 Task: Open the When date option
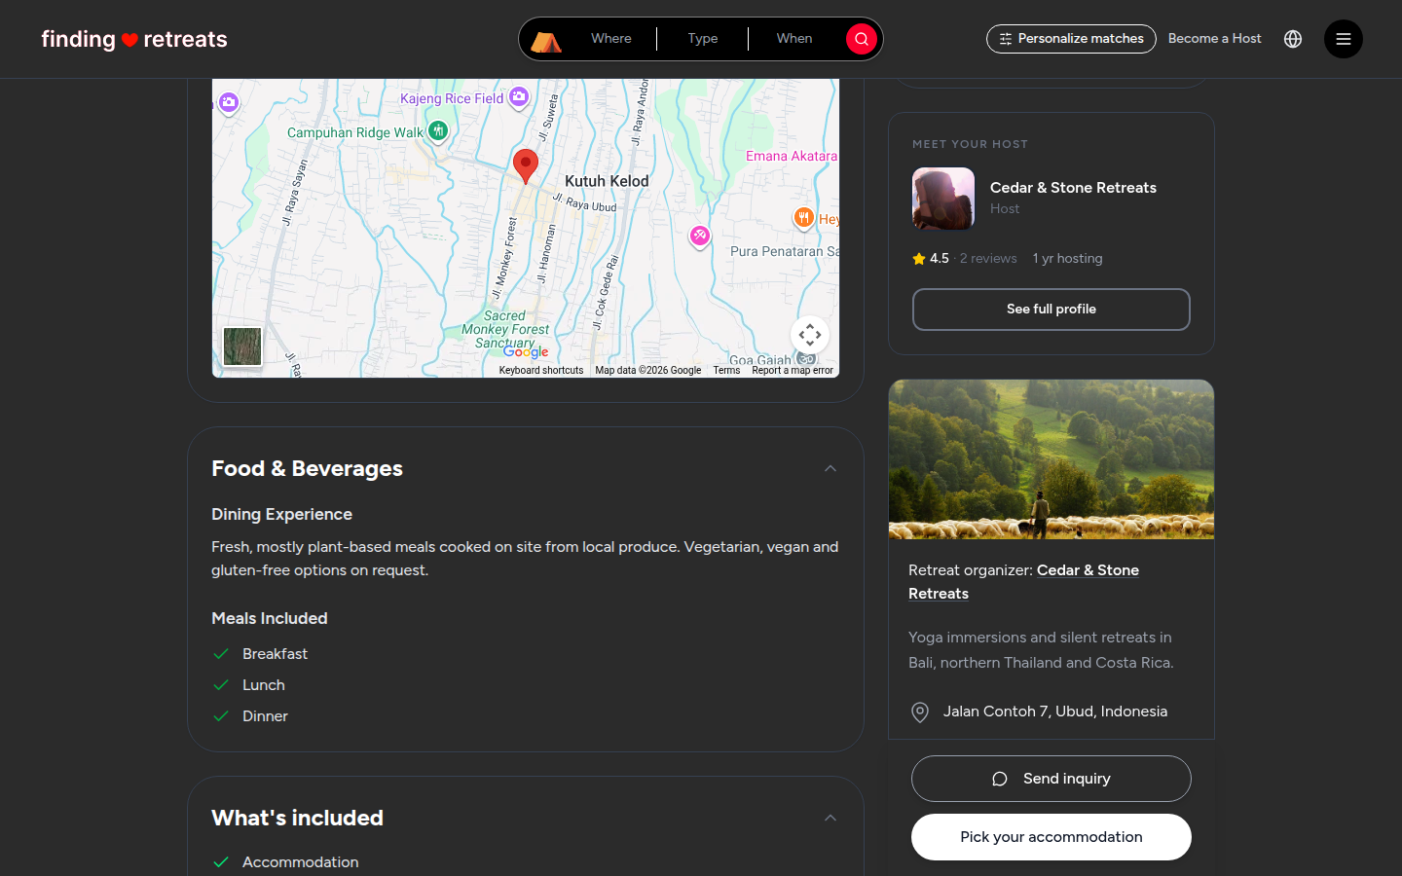click(794, 39)
